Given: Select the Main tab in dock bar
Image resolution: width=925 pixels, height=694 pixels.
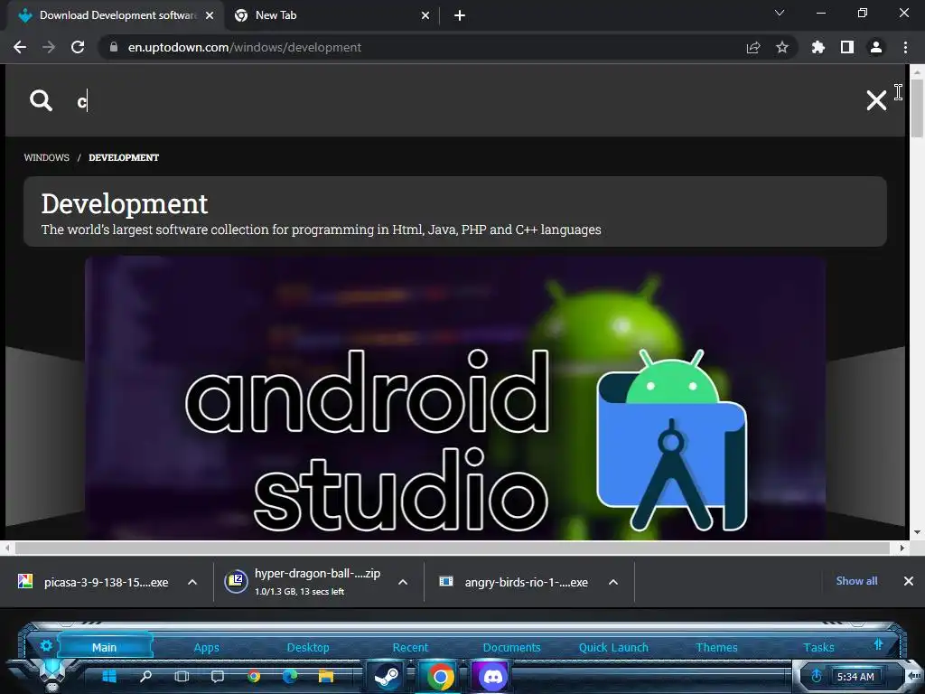Looking at the screenshot, I should (105, 647).
